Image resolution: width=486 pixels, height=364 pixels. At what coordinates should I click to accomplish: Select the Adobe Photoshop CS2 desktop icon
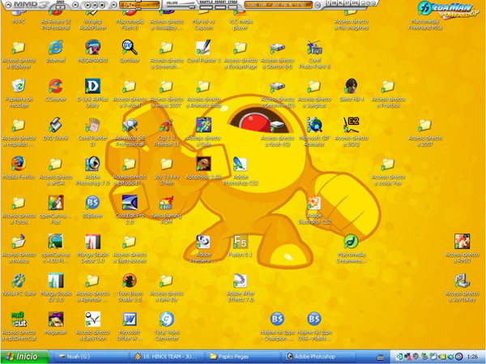point(240,165)
